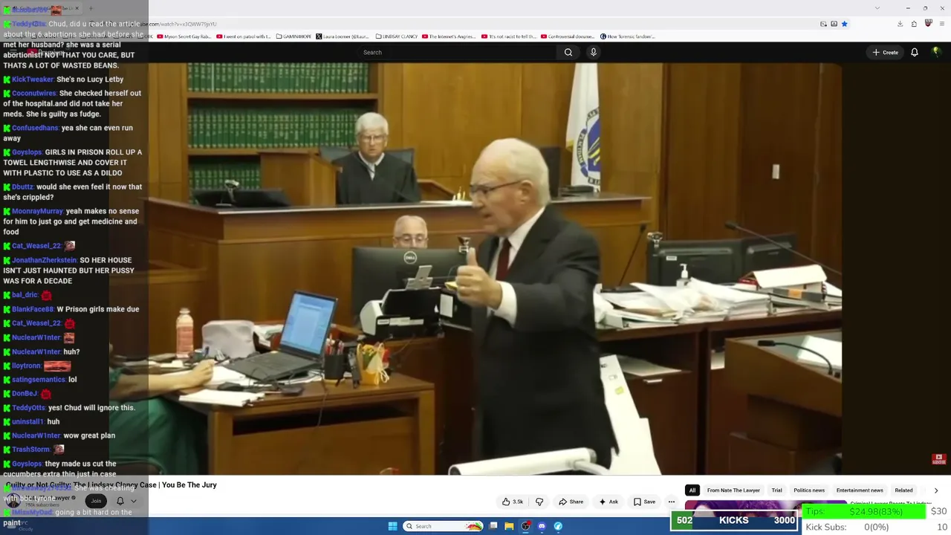
Task: Click chat username KickTweaker
Action: (33, 80)
